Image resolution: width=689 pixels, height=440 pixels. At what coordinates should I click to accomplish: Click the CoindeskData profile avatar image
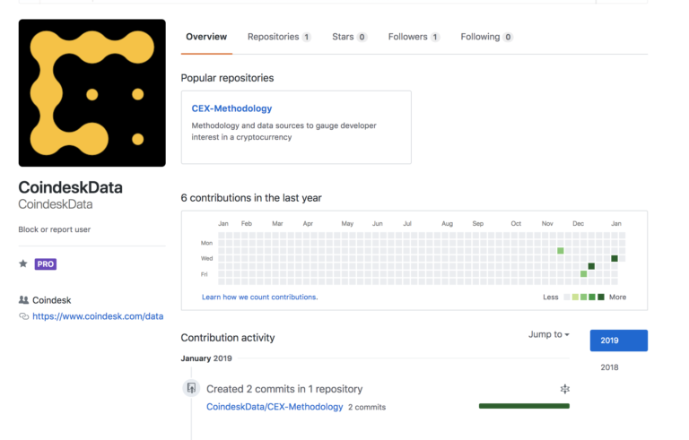(x=92, y=92)
